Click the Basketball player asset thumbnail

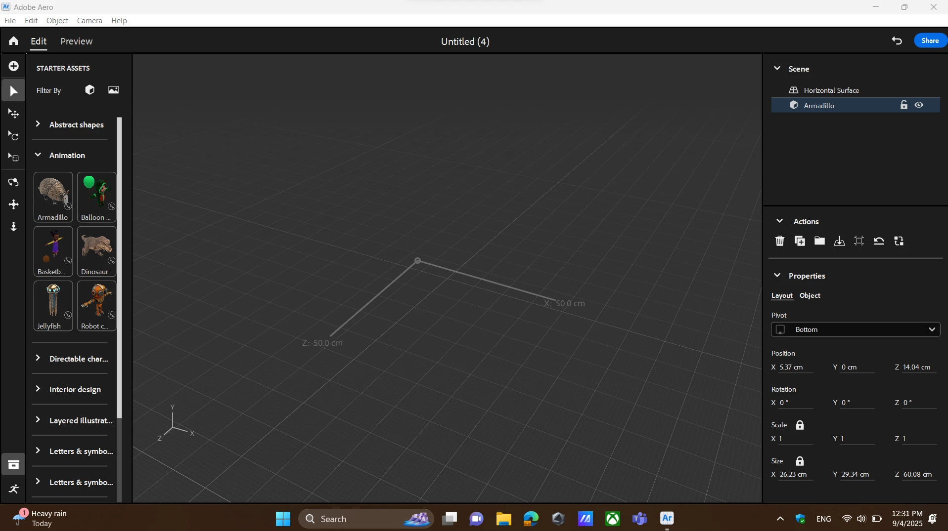pos(53,251)
